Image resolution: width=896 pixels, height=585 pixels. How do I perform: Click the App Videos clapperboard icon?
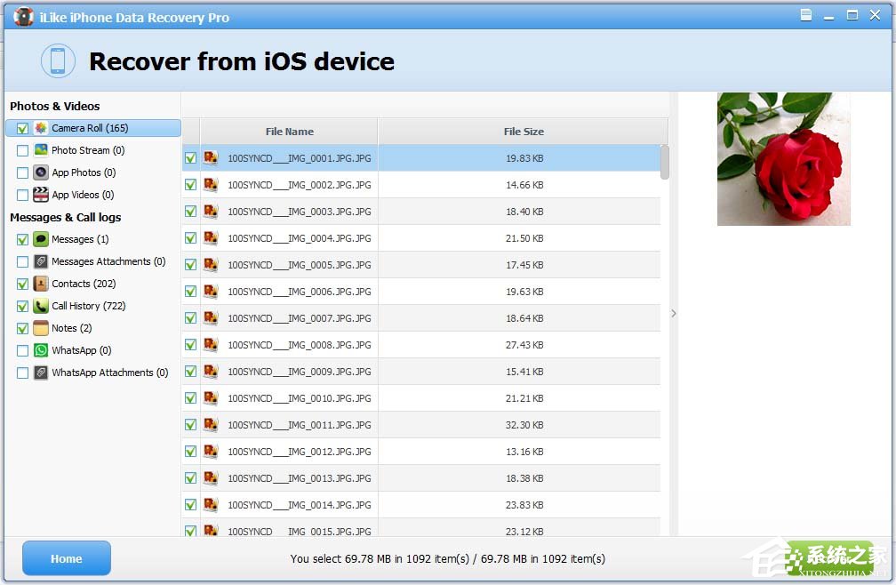click(42, 195)
